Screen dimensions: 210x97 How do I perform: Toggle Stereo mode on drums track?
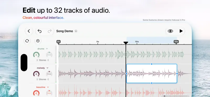click(43, 60)
